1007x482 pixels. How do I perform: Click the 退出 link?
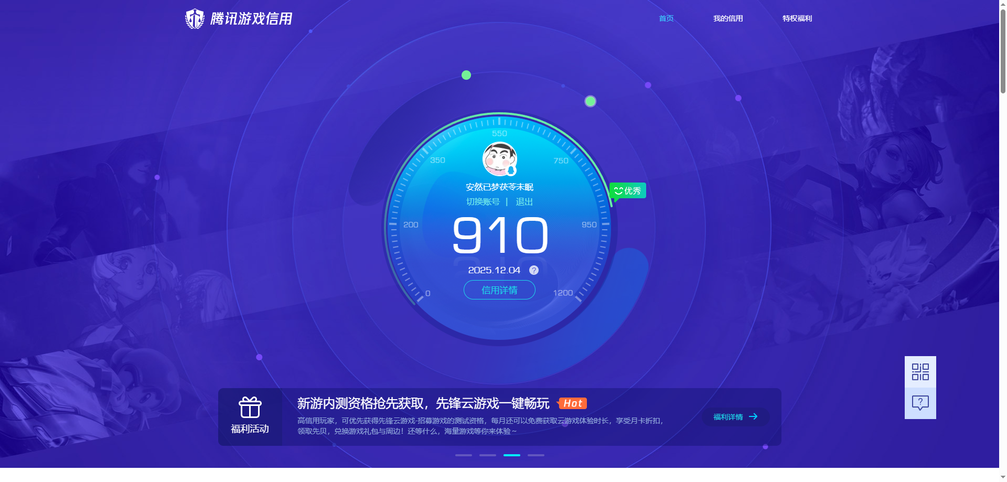(x=524, y=201)
